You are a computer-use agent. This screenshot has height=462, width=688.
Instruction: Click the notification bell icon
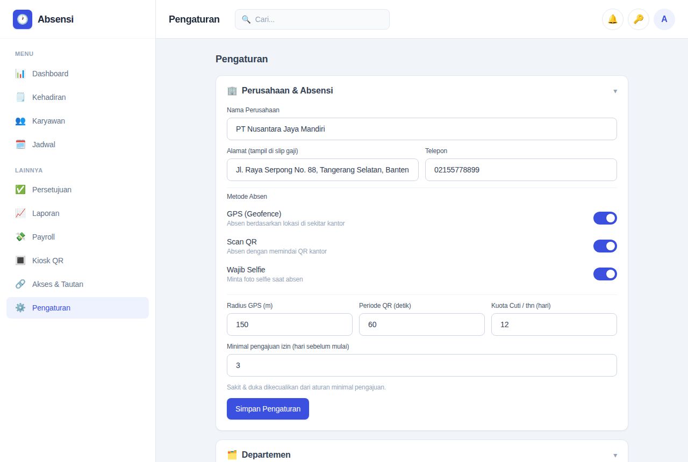613,19
